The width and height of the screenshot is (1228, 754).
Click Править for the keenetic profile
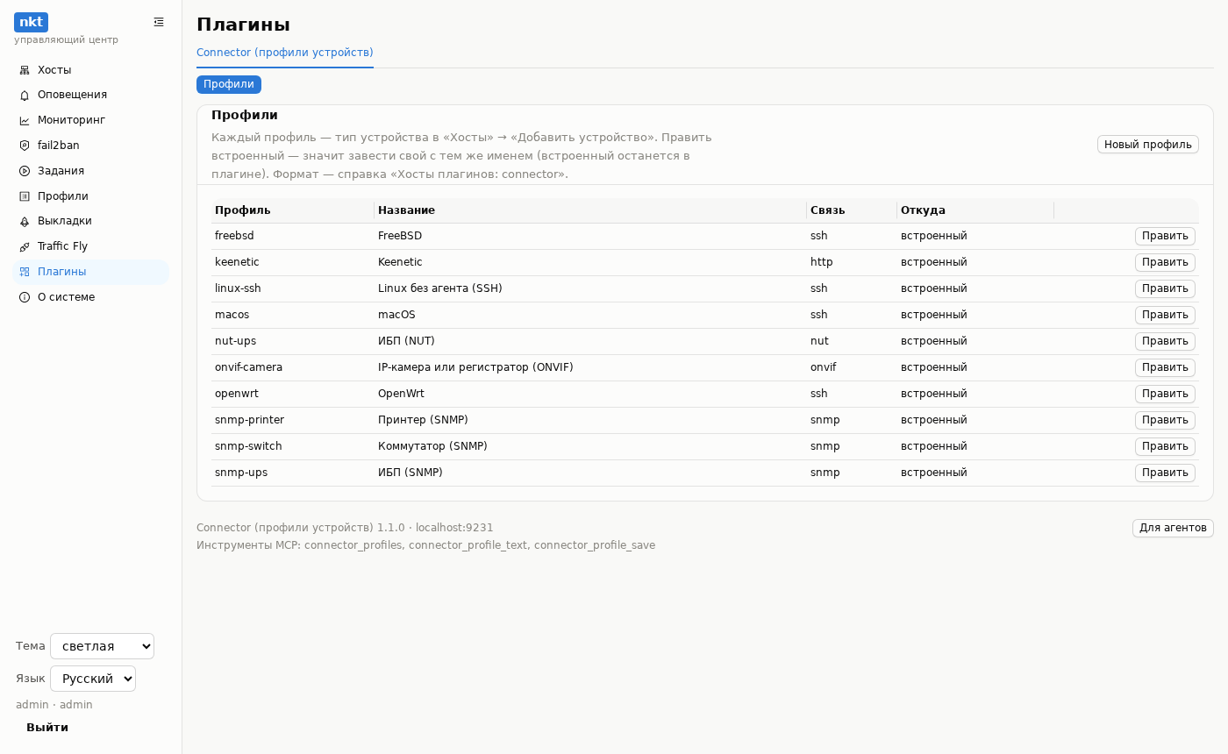[1165, 262]
